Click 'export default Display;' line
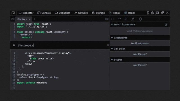180x101 pixels. [32, 83]
